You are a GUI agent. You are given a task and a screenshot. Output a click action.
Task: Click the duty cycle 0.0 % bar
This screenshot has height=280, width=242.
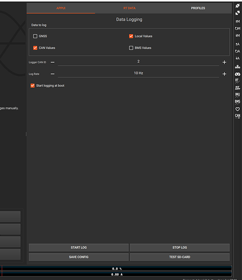pyautogui.click(x=117, y=269)
